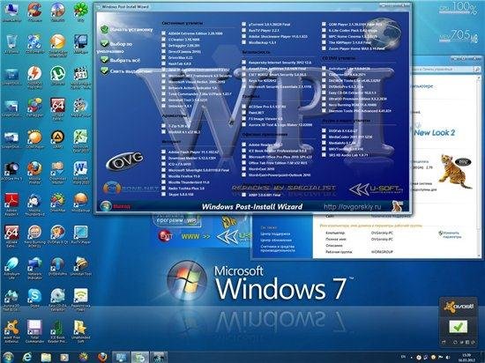Viewport: 485px width, 363px height.
Task: Tick Microsoft Office Pro Plus 2010 checkbox
Action: (244, 157)
